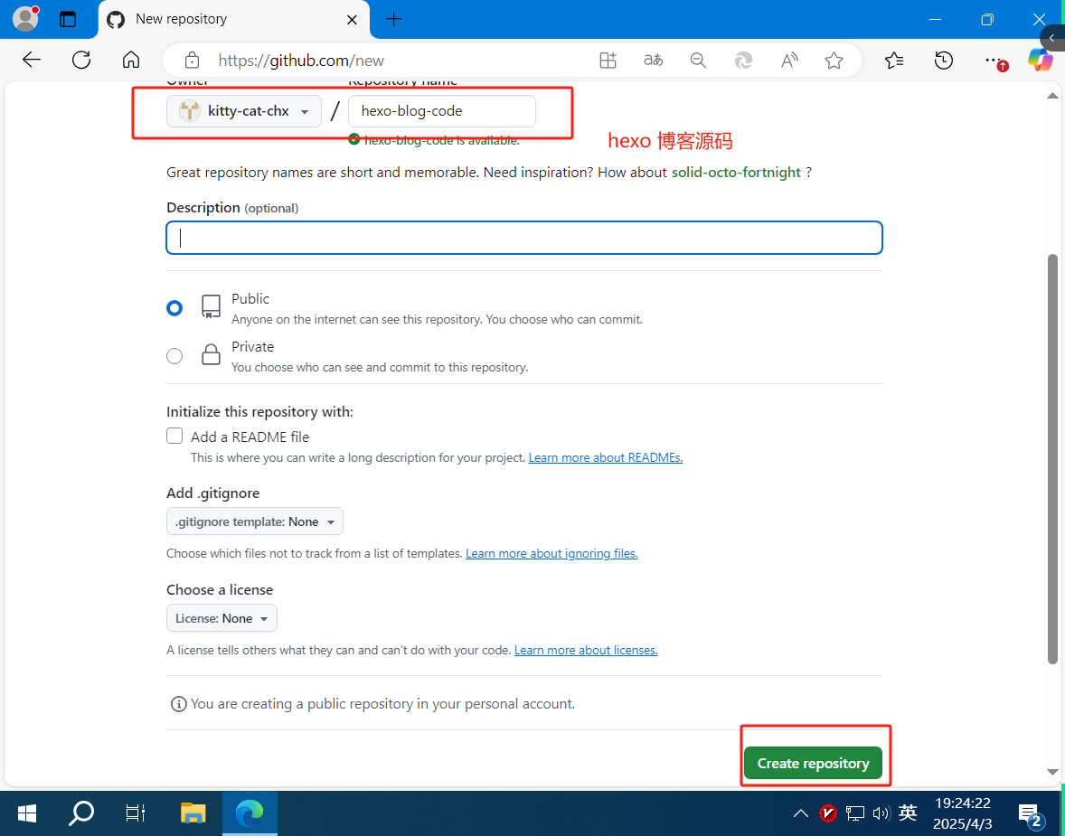Add this page to favorites star
Screen dimensions: 1065x836
pyautogui.click(x=834, y=61)
